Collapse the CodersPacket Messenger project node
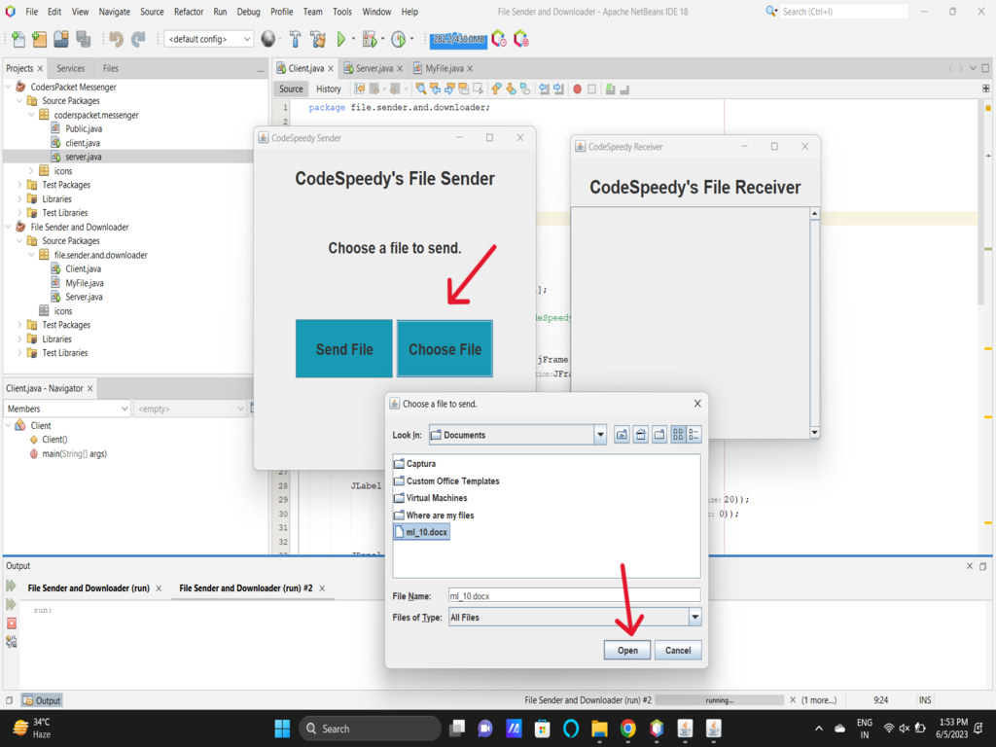Image resolution: width=996 pixels, height=747 pixels. click(8, 87)
